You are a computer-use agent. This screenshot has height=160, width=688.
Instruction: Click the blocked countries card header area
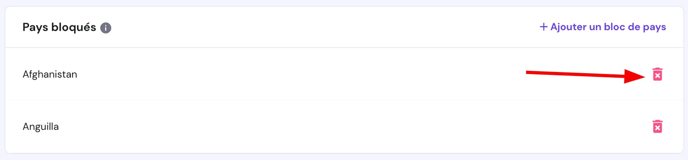tap(344, 27)
